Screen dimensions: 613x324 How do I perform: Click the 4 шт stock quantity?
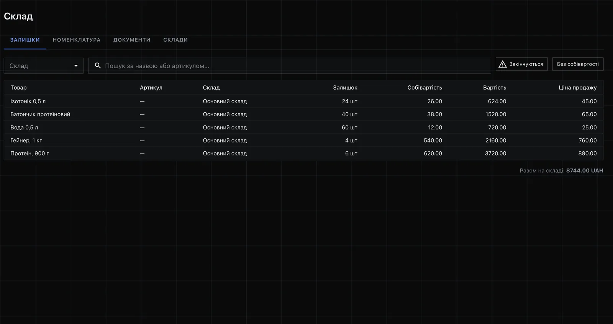click(x=351, y=141)
